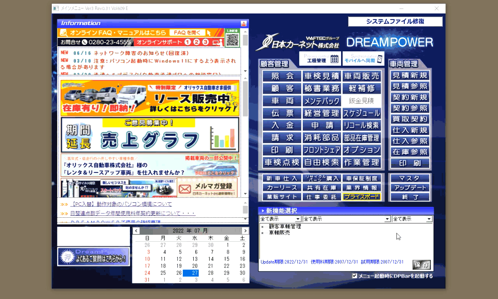The image size is (498, 299).
Task: Click the マスタ button
Action: coord(410,178)
